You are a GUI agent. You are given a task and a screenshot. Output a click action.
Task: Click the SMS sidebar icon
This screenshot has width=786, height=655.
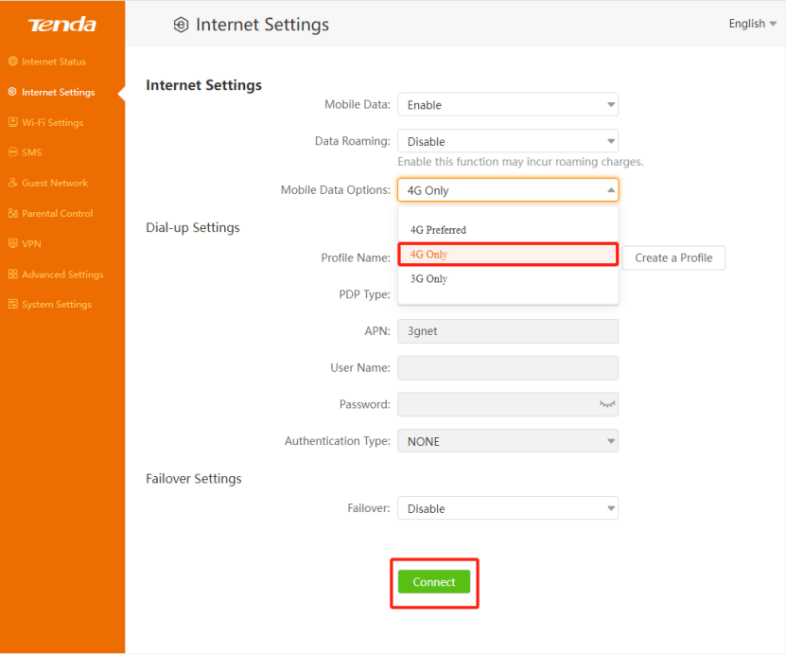point(13,152)
